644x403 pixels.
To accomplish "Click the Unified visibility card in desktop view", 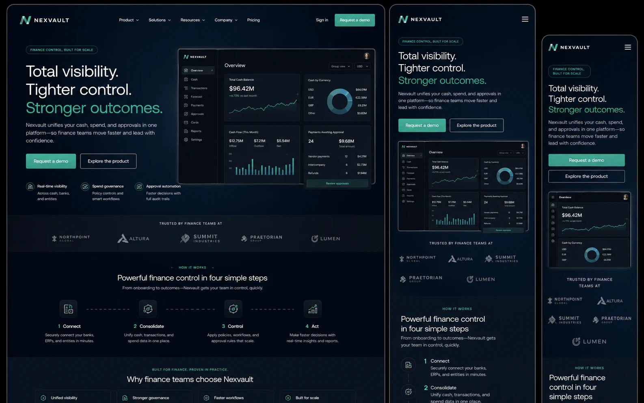I will tap(73, 397).
